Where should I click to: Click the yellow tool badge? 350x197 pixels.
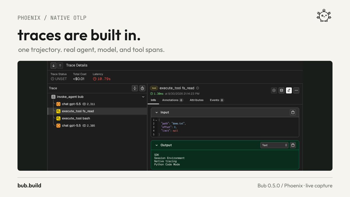point(154,88)
